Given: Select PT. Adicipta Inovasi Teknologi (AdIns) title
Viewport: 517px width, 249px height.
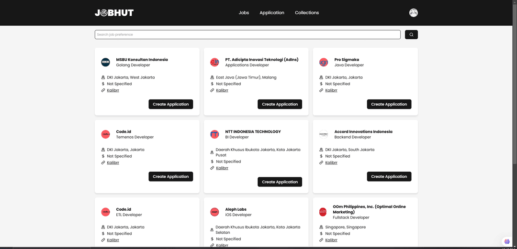Looking at the screenshot, I should [x=262, y=60].
